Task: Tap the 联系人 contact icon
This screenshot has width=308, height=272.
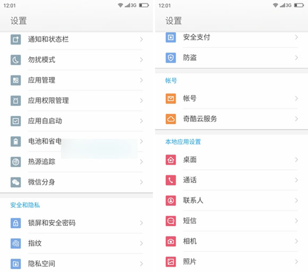Action: (170, 200)
